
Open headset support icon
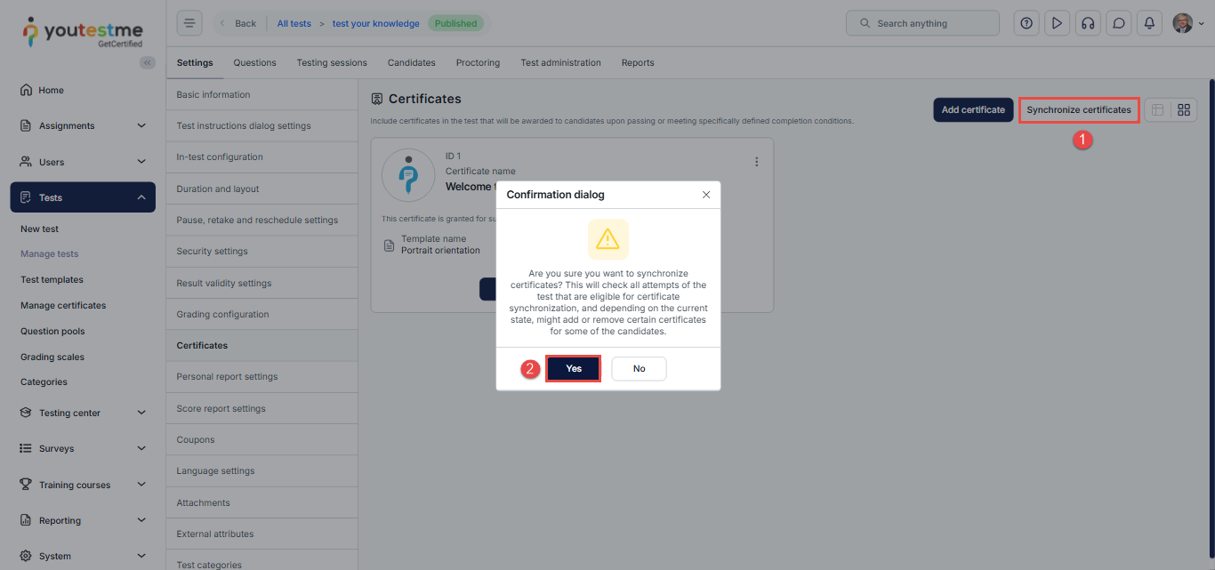click(x=1088, y=23)
